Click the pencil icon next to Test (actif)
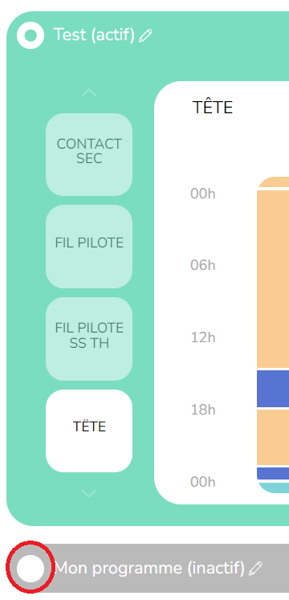Image resolution: width=289 pixels, height=600 pixels. tap(145, 35)
